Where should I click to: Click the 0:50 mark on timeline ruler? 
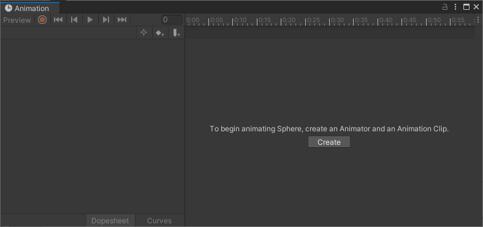435,20
